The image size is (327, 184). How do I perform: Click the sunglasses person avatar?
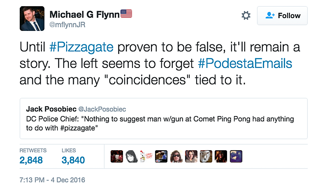pos(176,156)
